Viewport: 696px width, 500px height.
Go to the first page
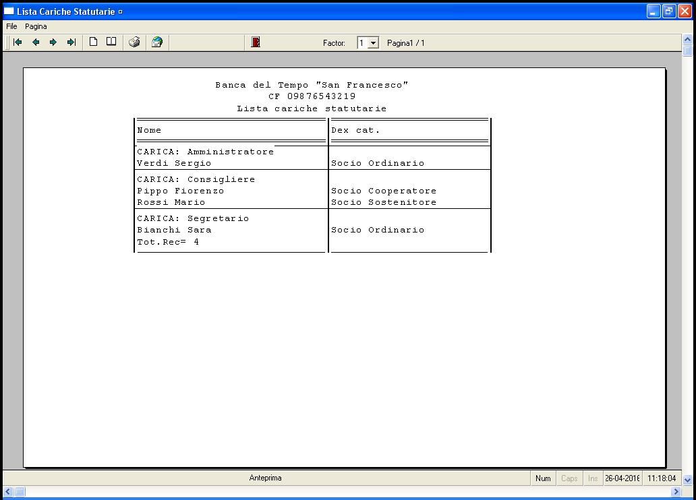tap(18, 42)
